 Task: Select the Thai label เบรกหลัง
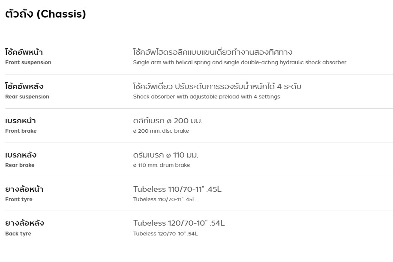click(x=21, y=155)
